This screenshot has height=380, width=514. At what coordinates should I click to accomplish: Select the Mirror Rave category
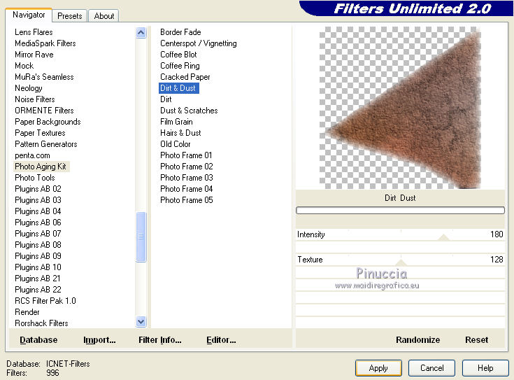34,54
